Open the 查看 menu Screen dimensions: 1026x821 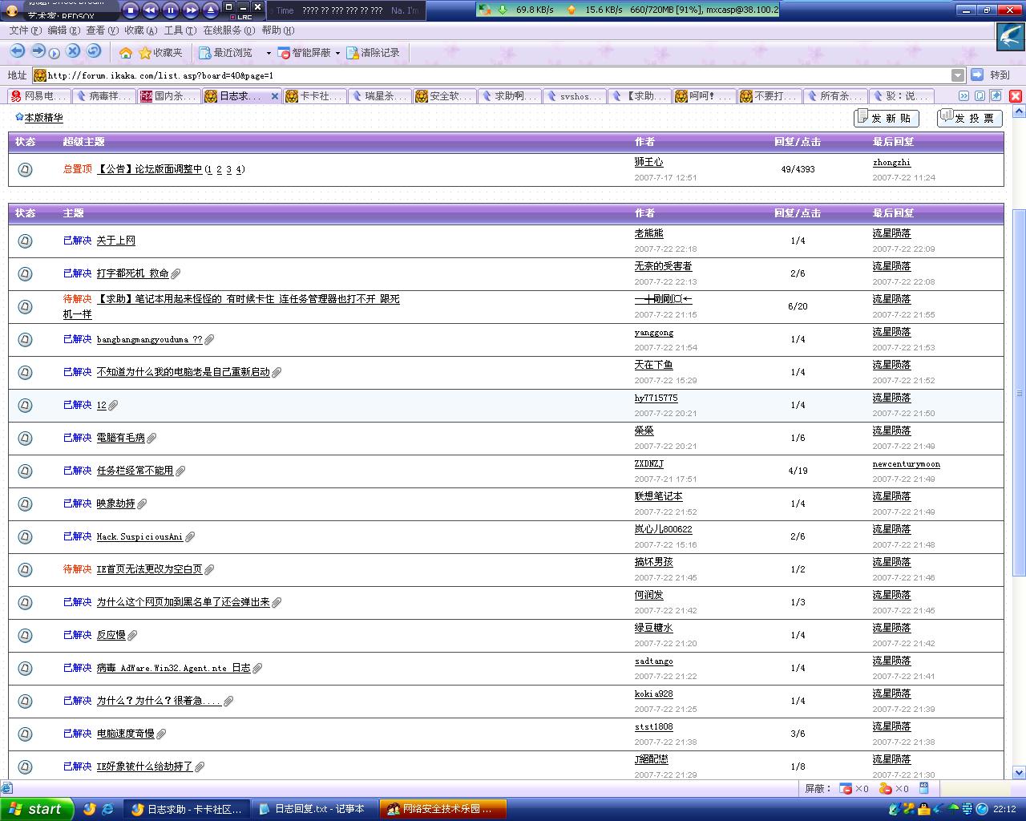pos(102,30)
